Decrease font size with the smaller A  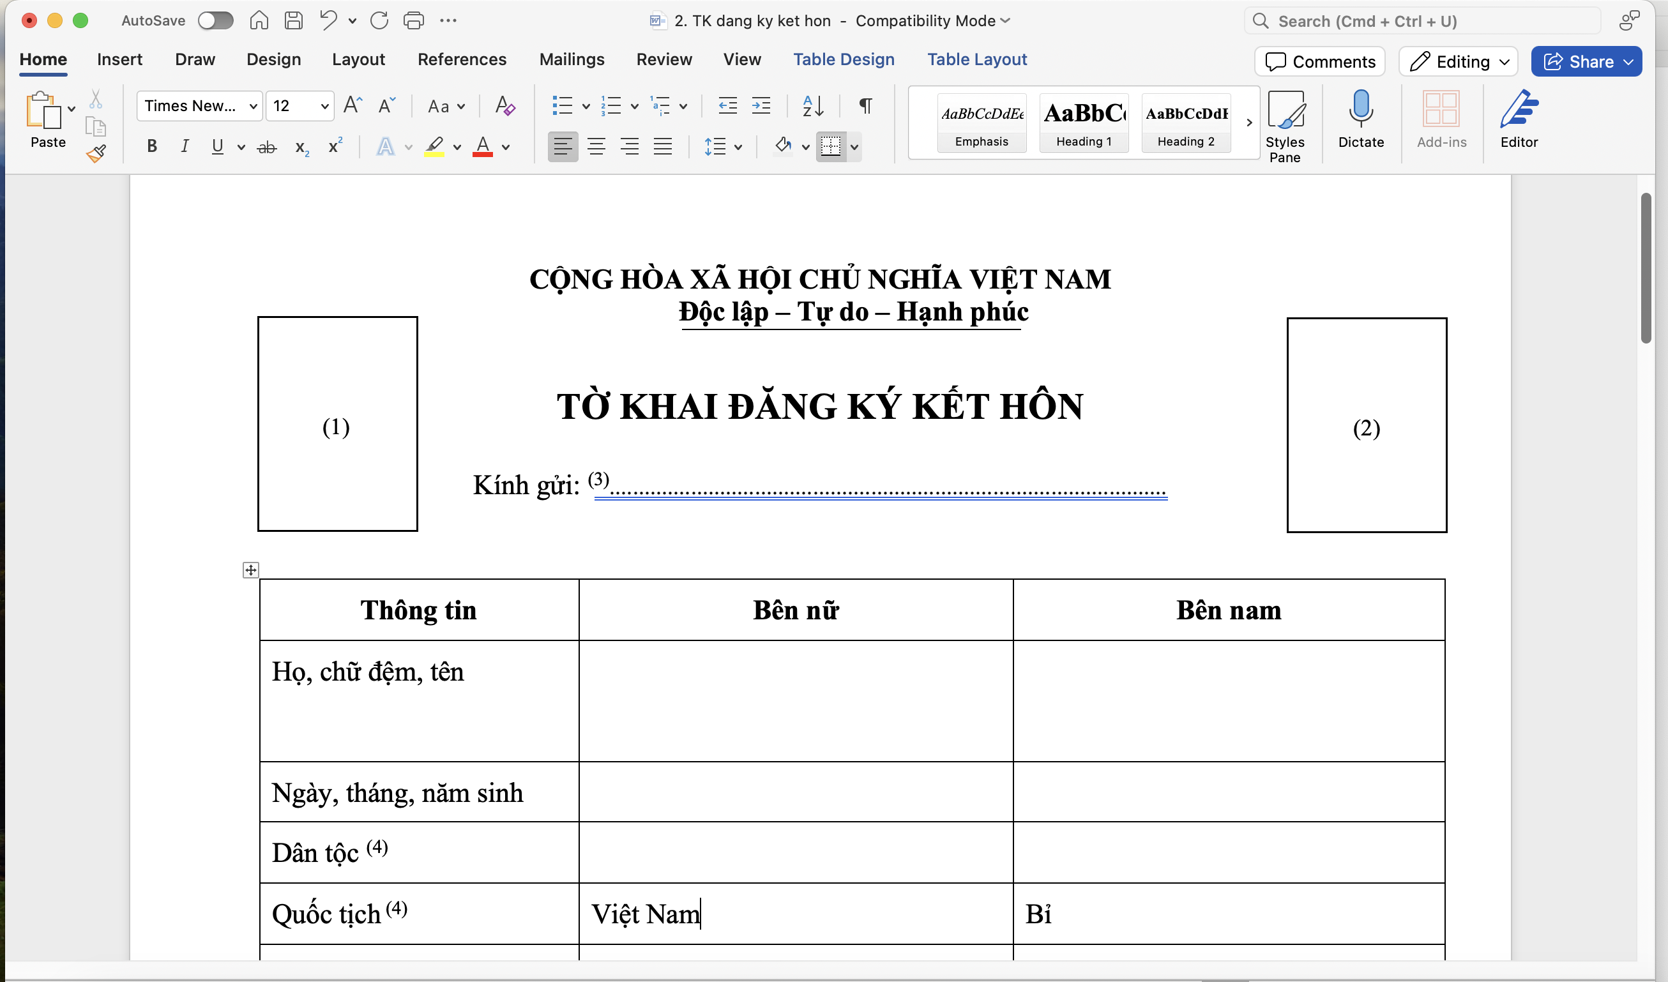pyautogui.click(x=386, y=105)
